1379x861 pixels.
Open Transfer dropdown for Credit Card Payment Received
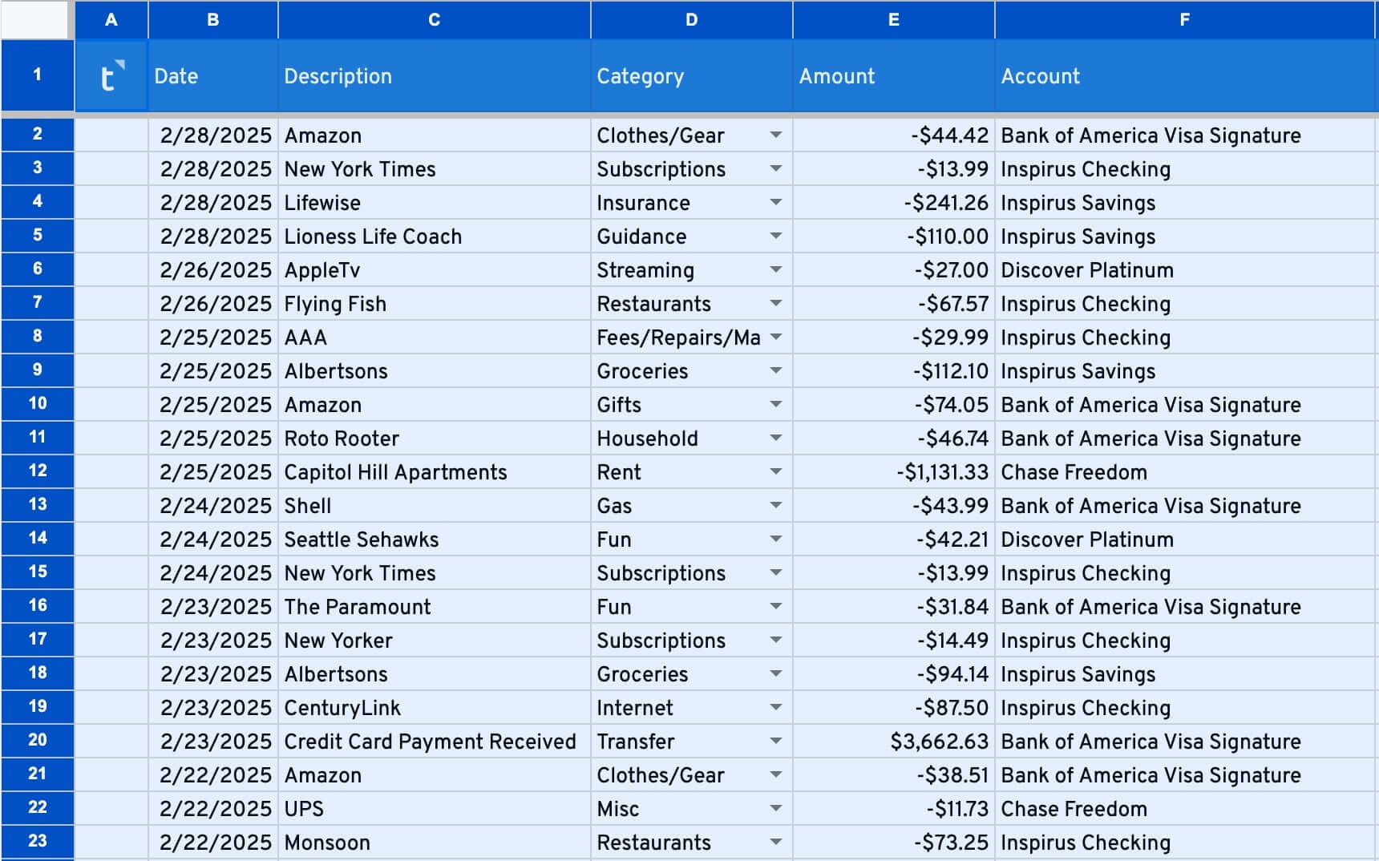pos(775,741)
